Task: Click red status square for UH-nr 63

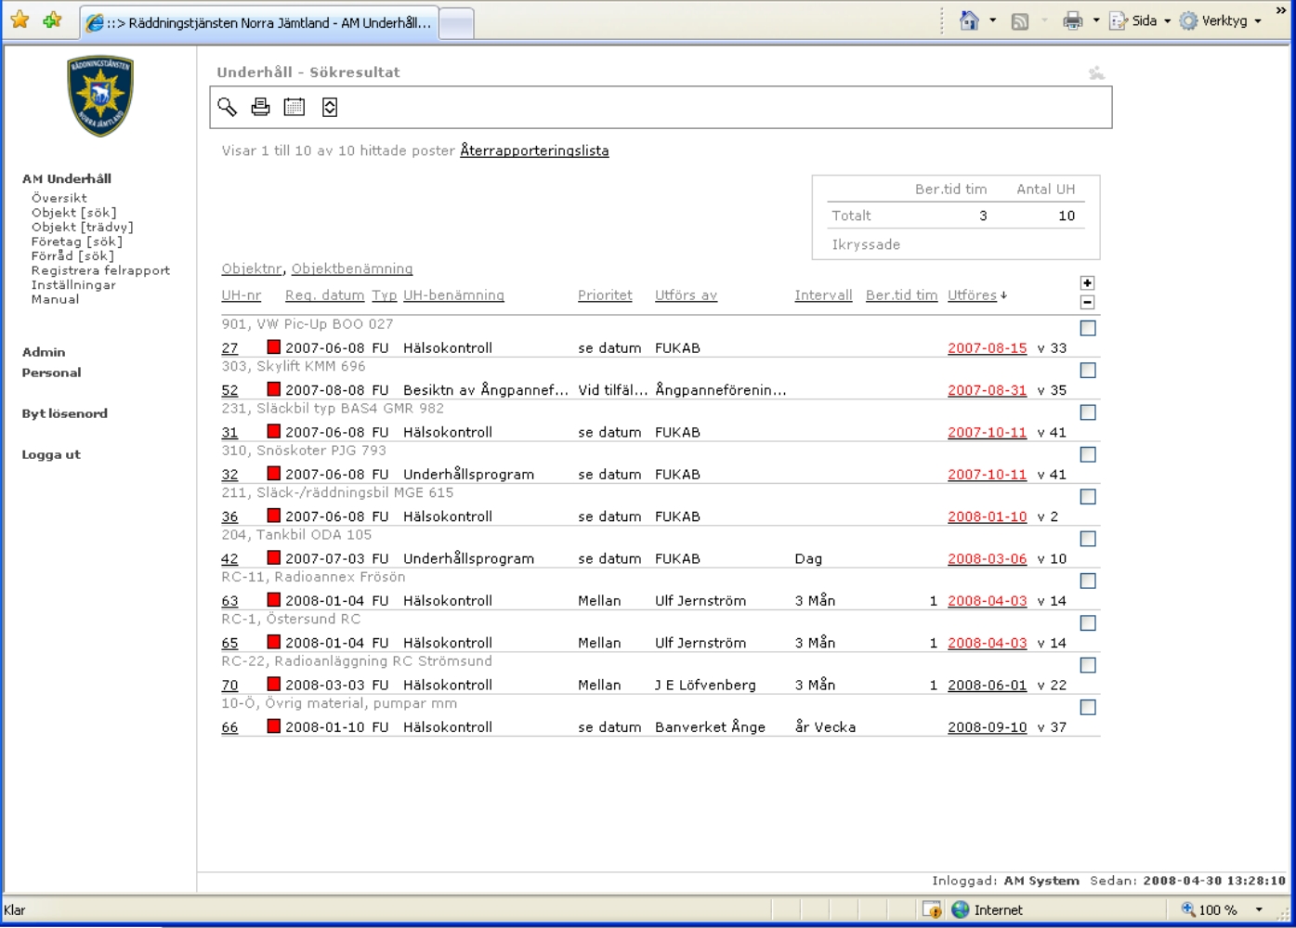Action: [273, 600]
